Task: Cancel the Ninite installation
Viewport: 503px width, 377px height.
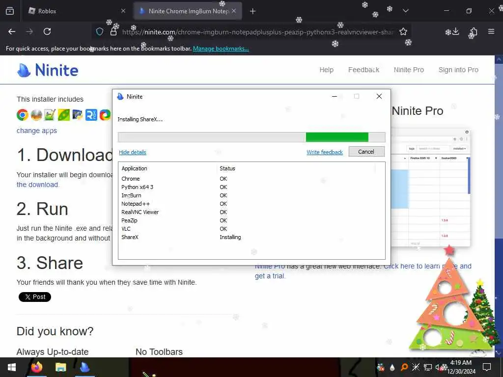Action: 366,152
